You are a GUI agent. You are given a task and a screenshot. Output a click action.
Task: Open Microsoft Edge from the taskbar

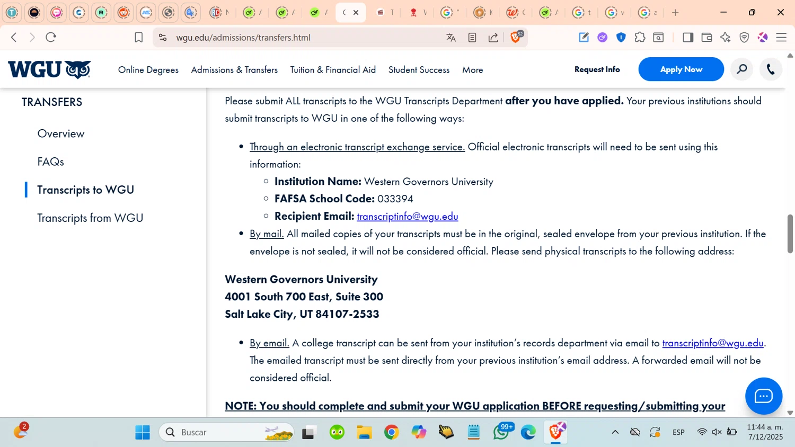click(x=528, y=432)
